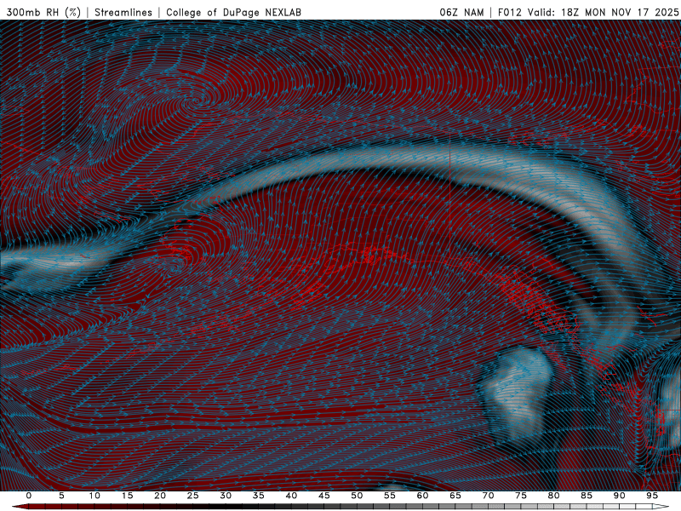Screen dimensions: 681x511
Task: Click the colorbar label '30'
Action: tap(226, 496)
